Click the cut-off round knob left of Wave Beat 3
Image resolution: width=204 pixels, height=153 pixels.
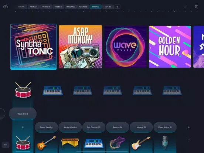coord(2,114)
